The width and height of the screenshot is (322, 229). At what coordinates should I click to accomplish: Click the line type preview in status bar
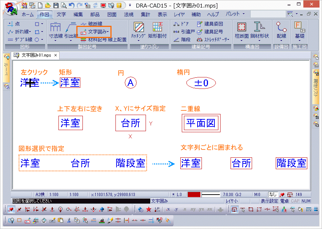pyautogui.click(x=211, y=195)
